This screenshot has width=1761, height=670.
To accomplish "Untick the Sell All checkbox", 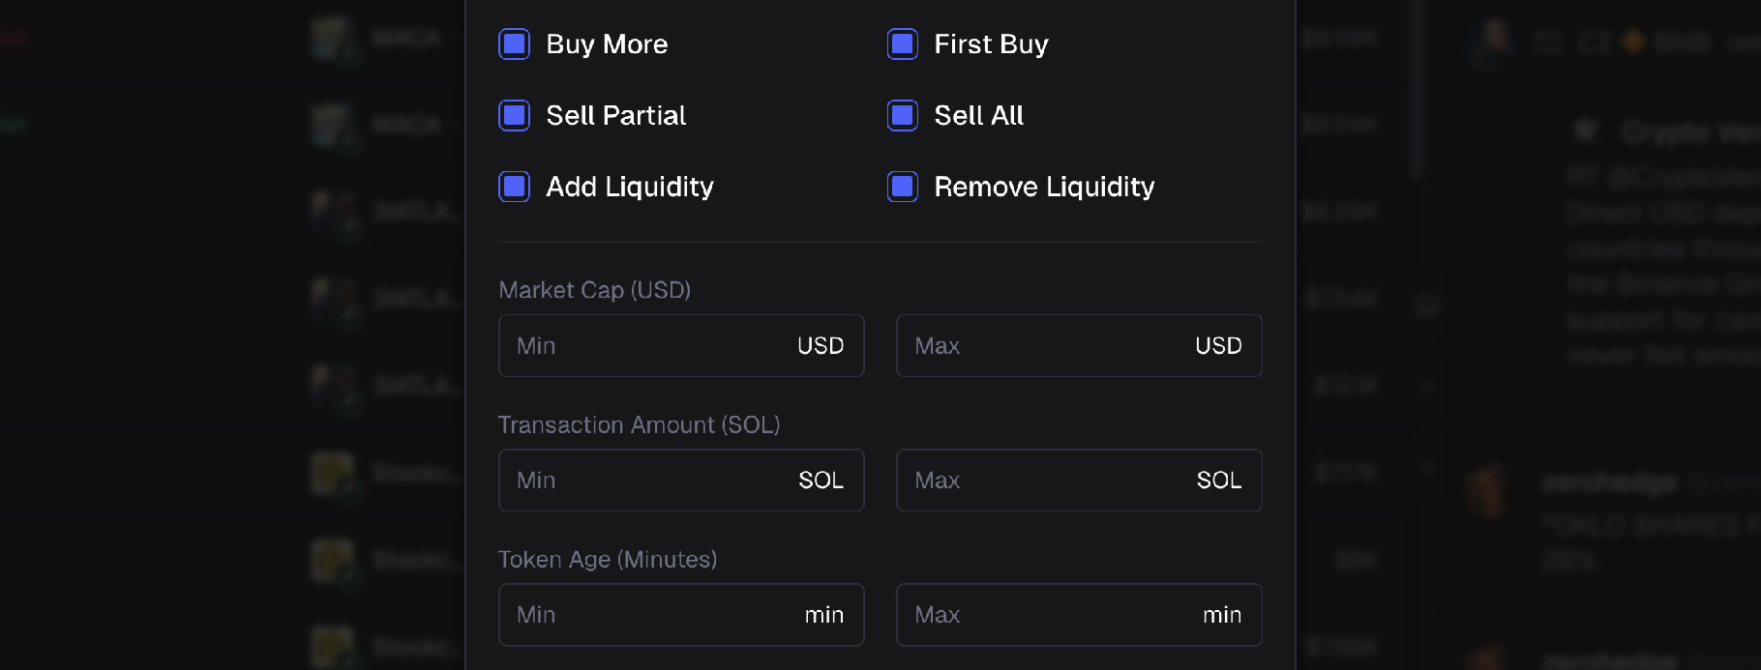I will tap(903, 116).
